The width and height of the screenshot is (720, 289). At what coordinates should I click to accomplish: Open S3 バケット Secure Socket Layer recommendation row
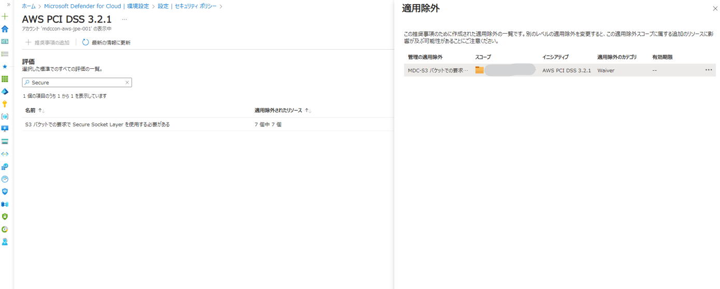97,124
